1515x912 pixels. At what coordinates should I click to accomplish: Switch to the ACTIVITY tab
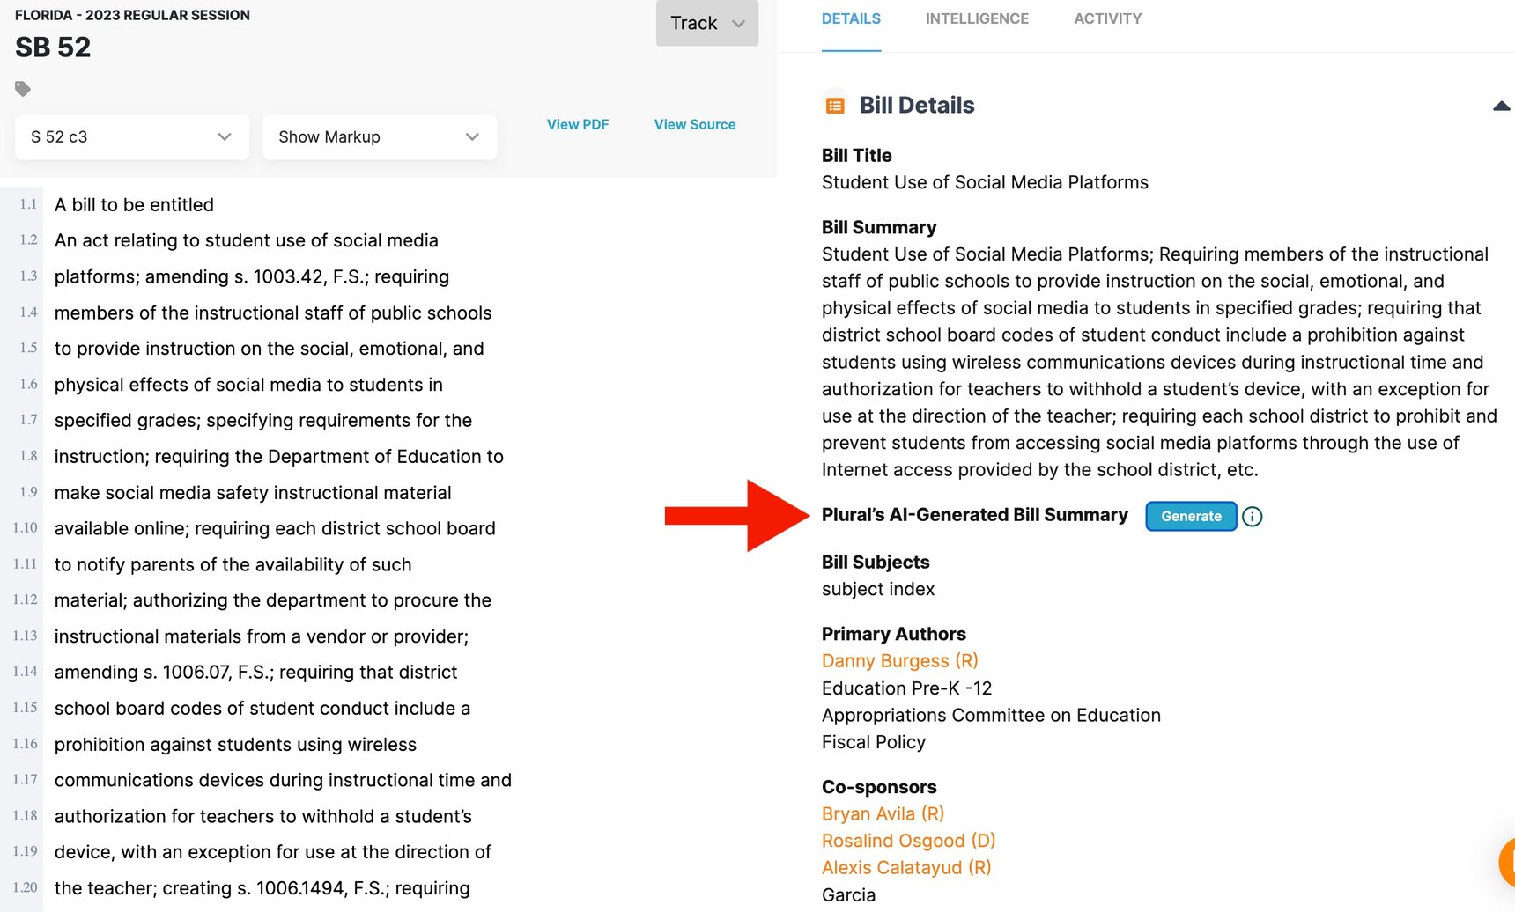pos(1107,18)
